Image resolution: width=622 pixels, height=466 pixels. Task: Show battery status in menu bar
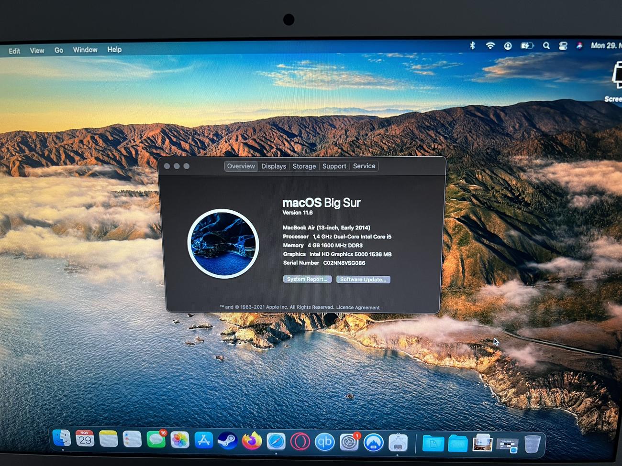[x=527, y=46]
